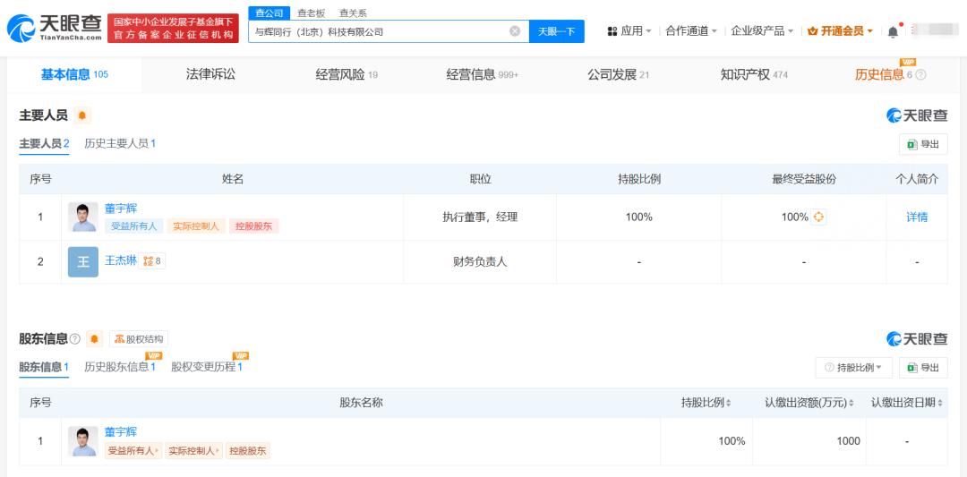
Task: Sort shareholders by 持股比例 column header
Action: pyautogui.click(x=706, y=403)
